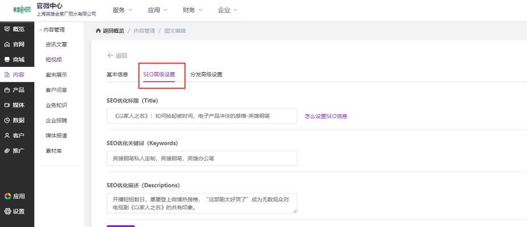Image resolution: width=527 pixels, height=227 pixels.
Task: Open 资讯文章 in the content menu
Action: (x=56, y=44)
